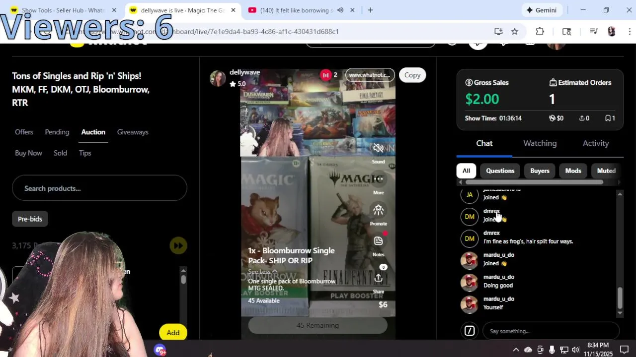Open the Tips tab
The image size is (636, 357).
coord(85,153)
